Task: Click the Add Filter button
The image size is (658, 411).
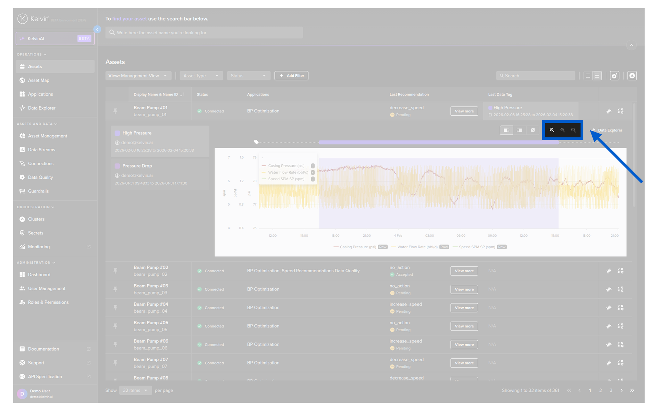Action: click(291, 76)
